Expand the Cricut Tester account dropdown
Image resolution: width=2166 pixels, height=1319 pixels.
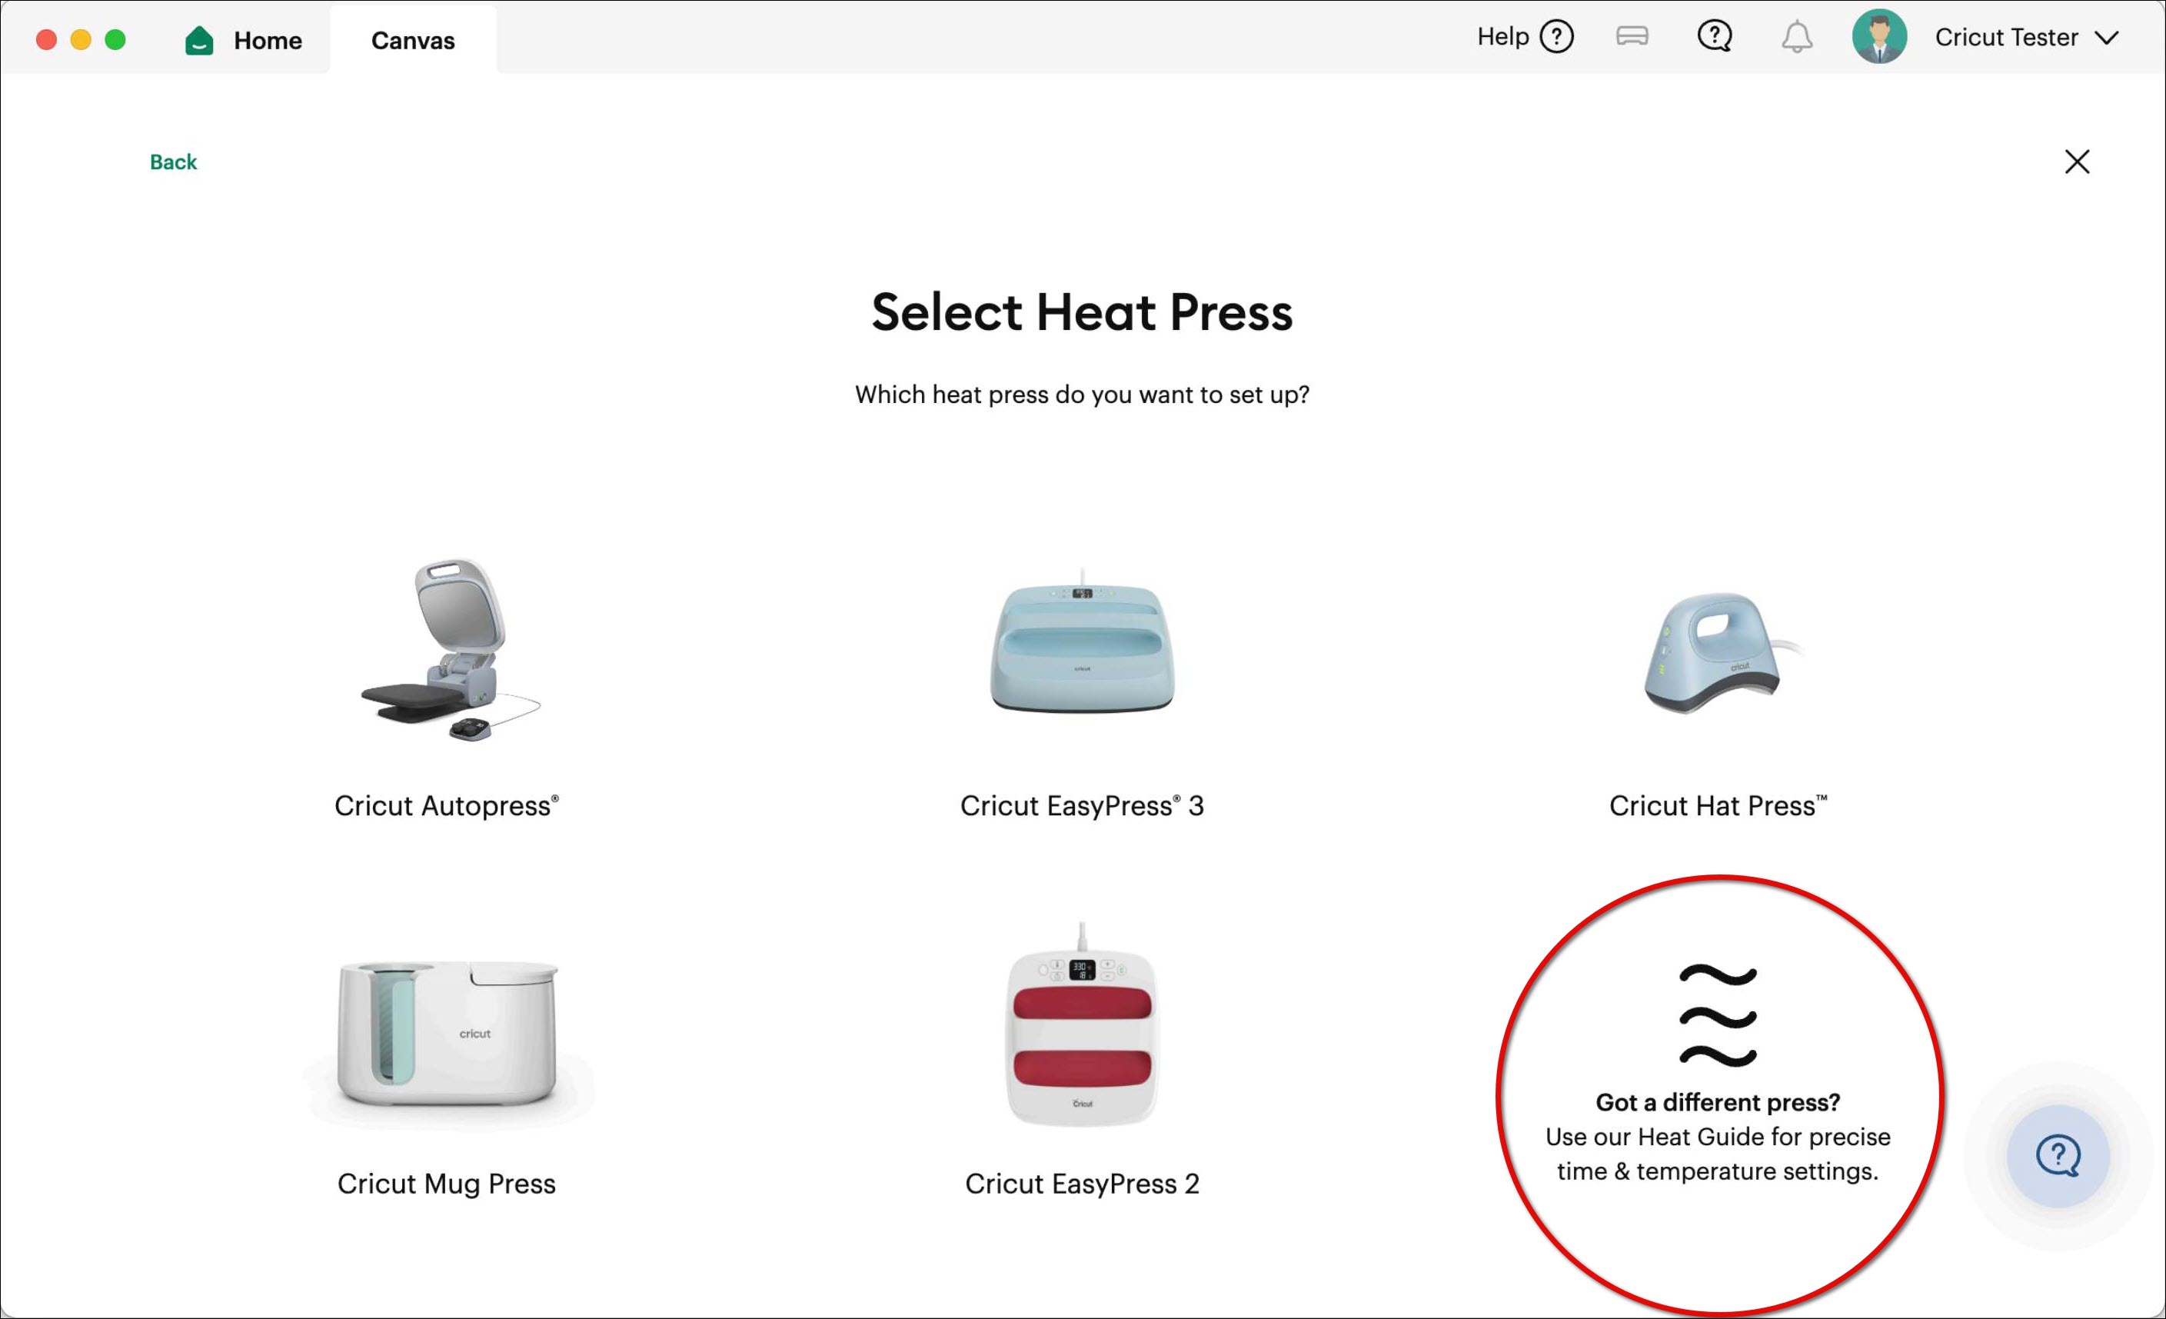(x=2108, y=38)
